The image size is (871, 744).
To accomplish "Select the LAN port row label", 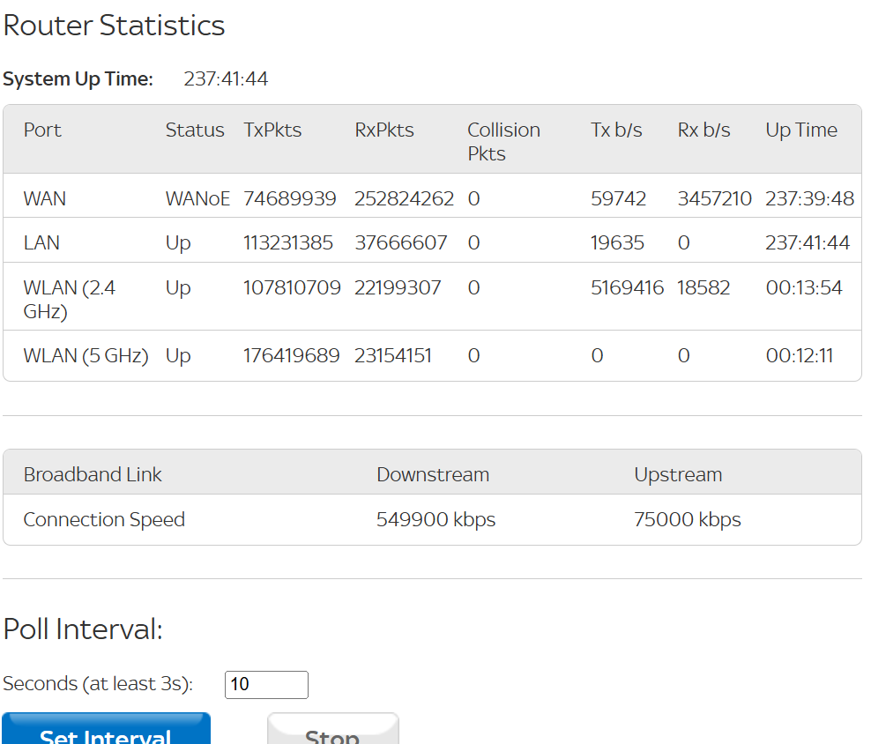I will tap(42, 242).
